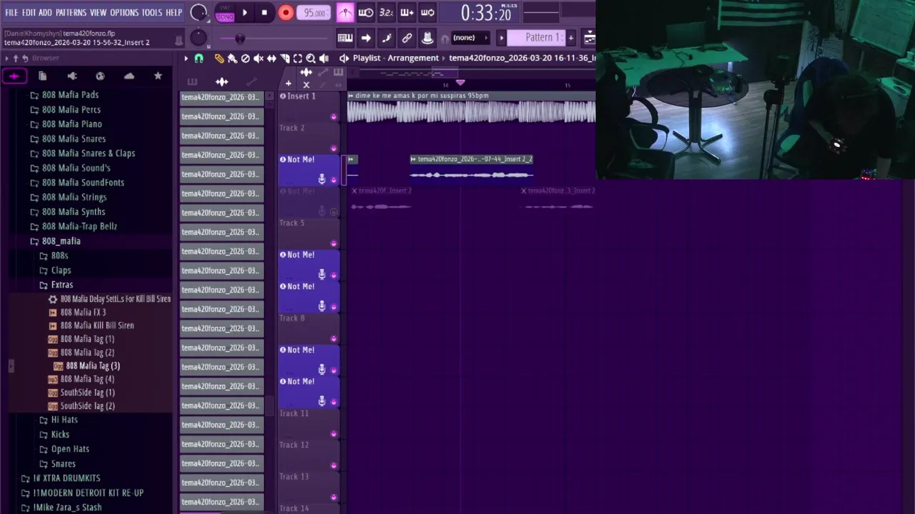Mute Track 2 with its dot
The width and height of the screenshot is (915, 514).
click(333, 148)
